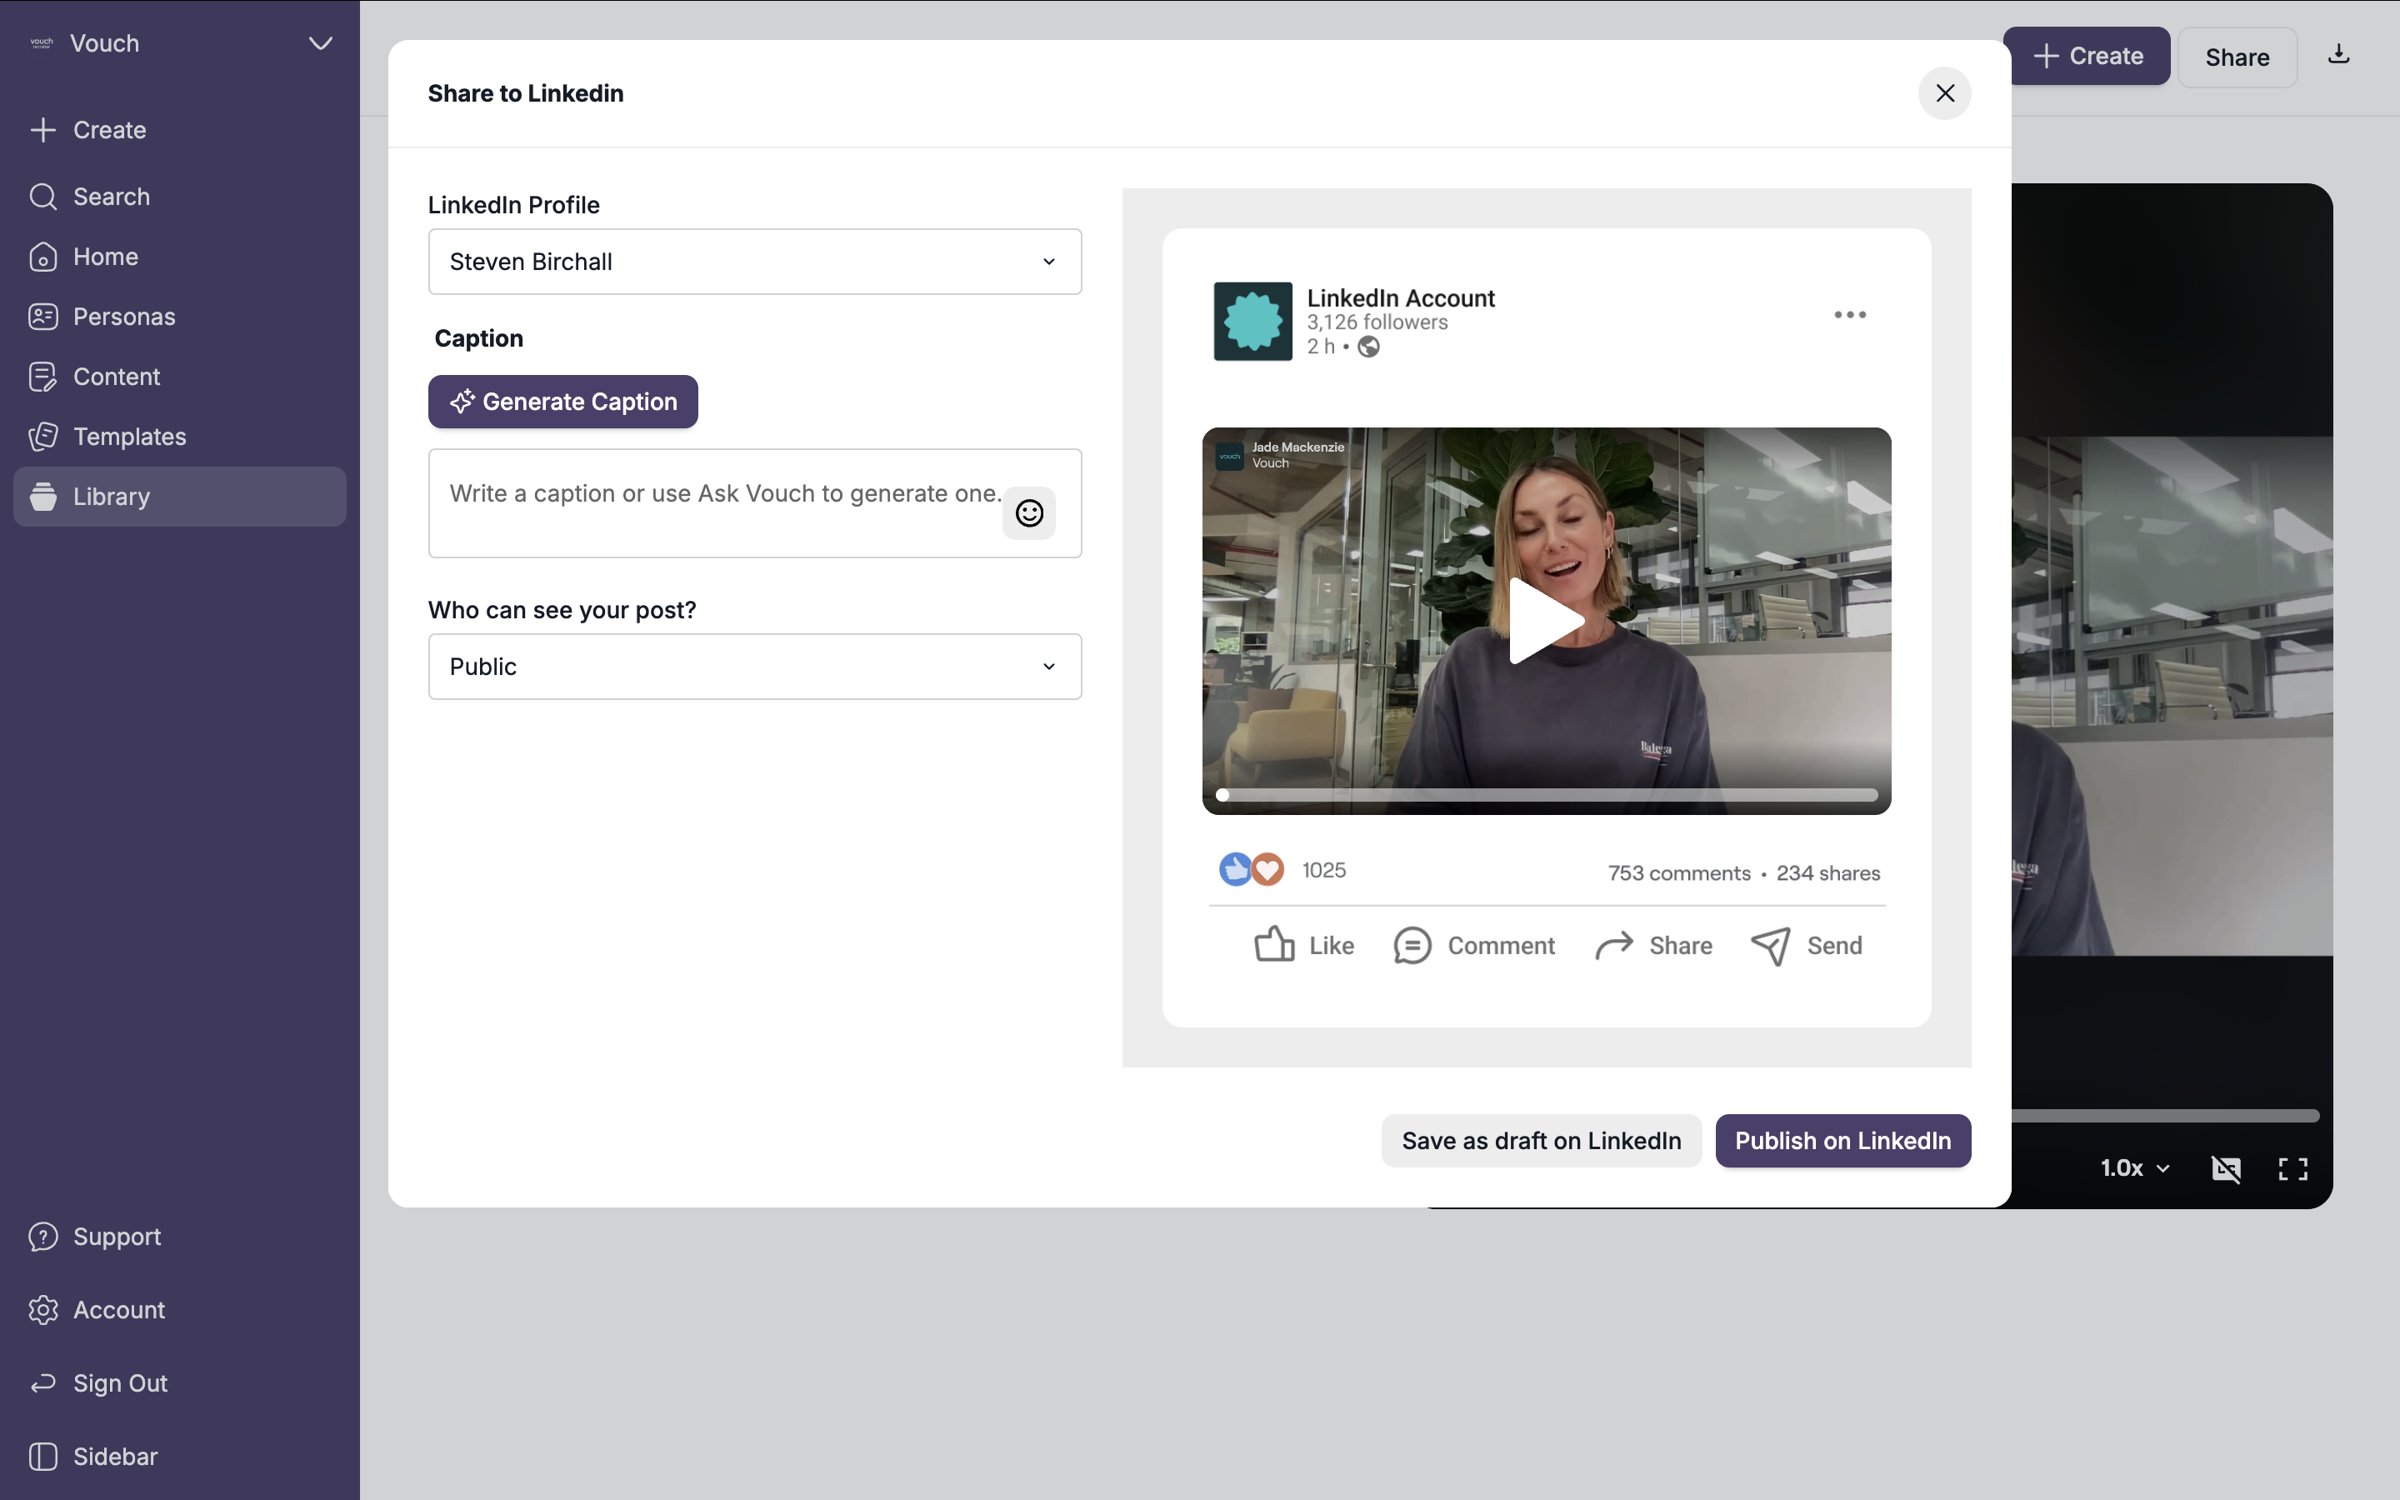Click the 234 shares text
The width and height of the screenshot is (2400, 1500).
(x=1827, y=873)
